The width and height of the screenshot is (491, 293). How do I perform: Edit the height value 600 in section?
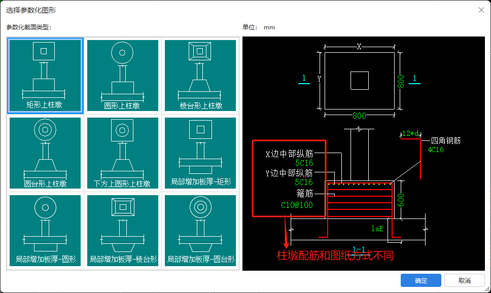pos(401,200)
